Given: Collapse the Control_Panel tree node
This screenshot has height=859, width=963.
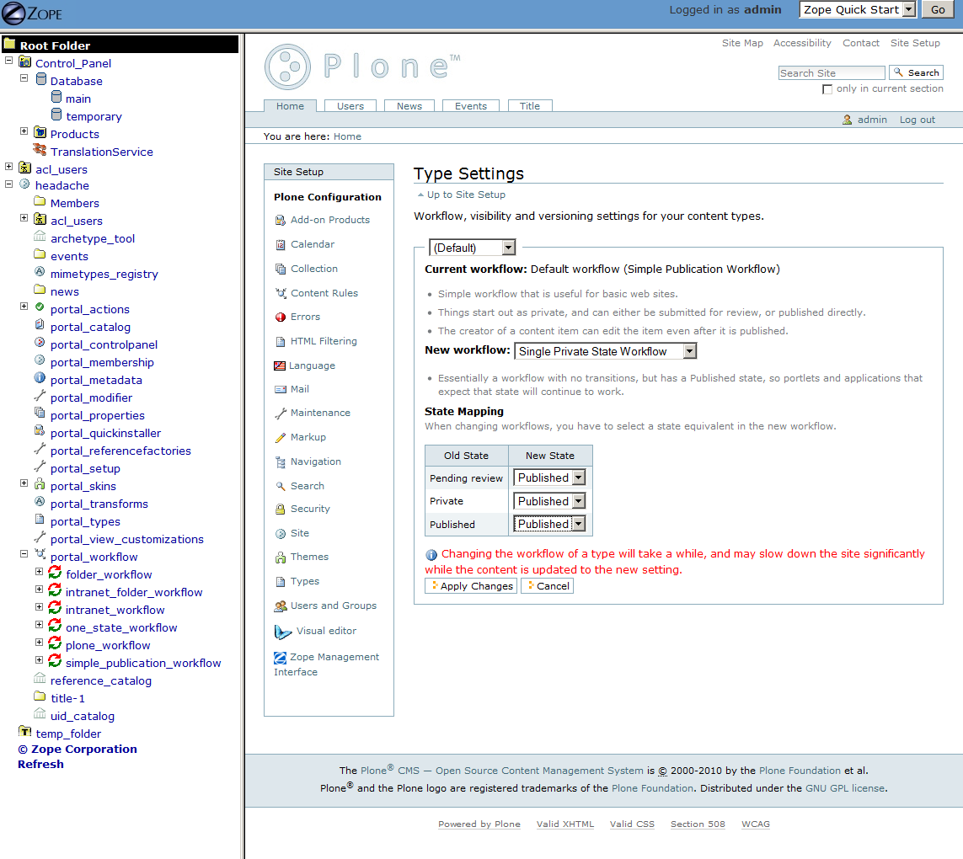Looking at the screenshot, I should pos(8,61).
